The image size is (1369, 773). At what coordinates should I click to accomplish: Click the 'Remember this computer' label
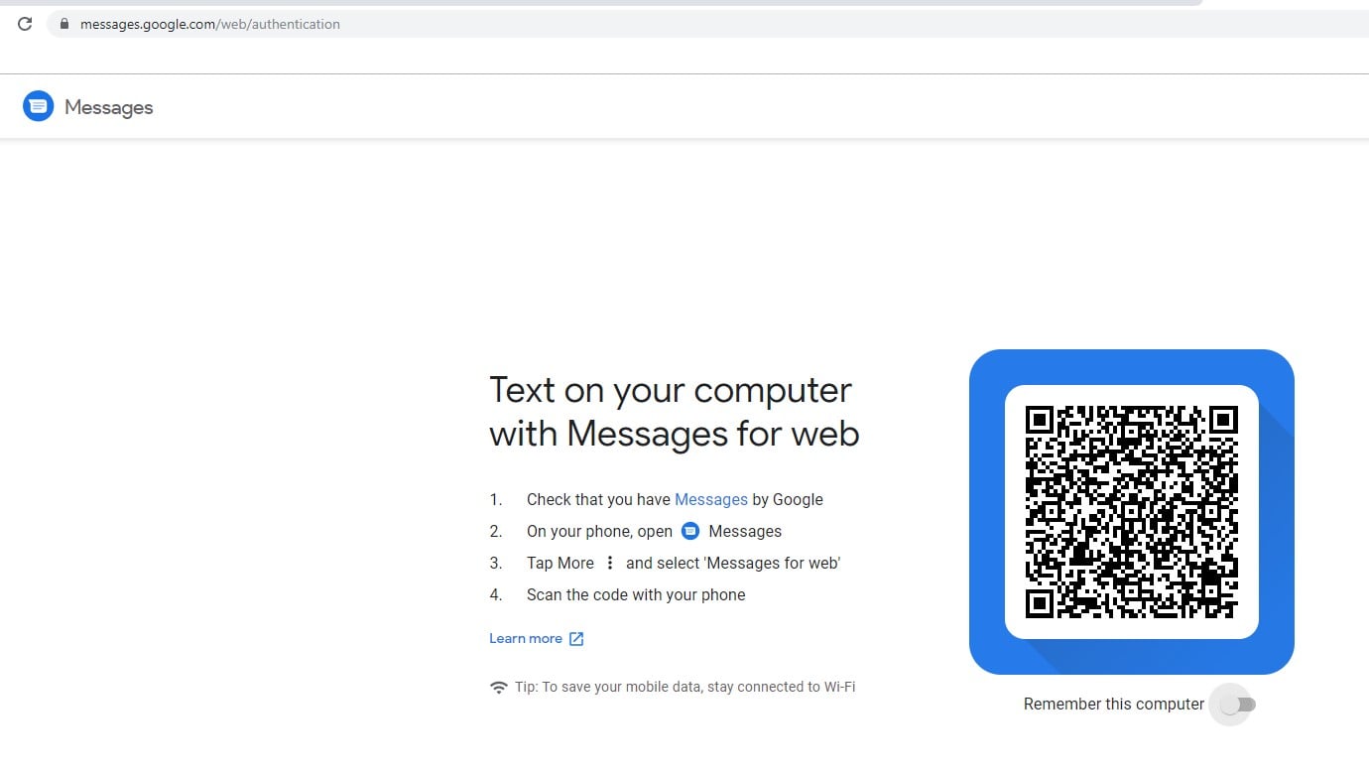click(1114, 704)
